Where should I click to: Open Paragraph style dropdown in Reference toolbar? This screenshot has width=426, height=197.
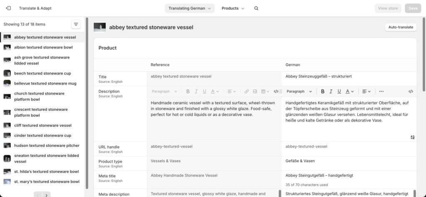tap(164, 92)
